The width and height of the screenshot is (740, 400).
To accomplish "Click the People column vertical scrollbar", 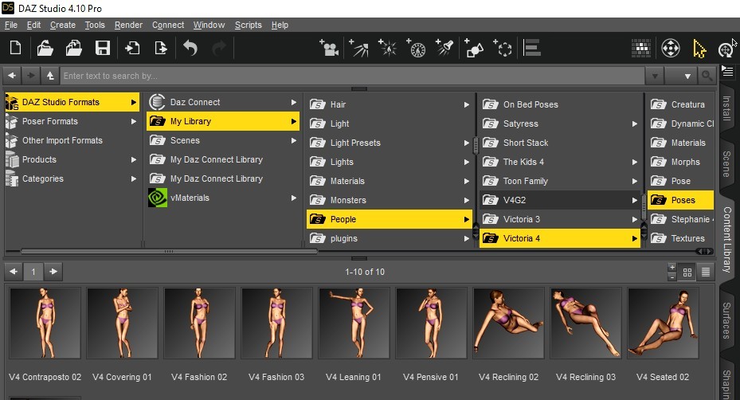I will (x=476, y=146).
